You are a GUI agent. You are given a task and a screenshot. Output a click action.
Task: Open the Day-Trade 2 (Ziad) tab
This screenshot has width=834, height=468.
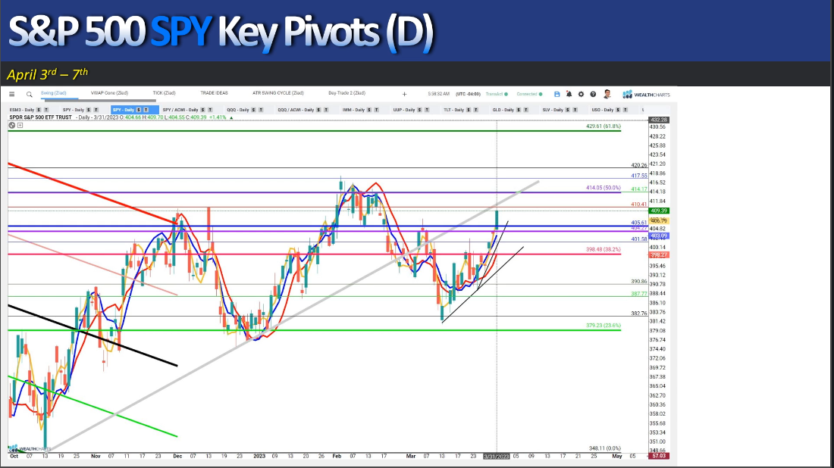pyautogui.click(x=346, y=93)
